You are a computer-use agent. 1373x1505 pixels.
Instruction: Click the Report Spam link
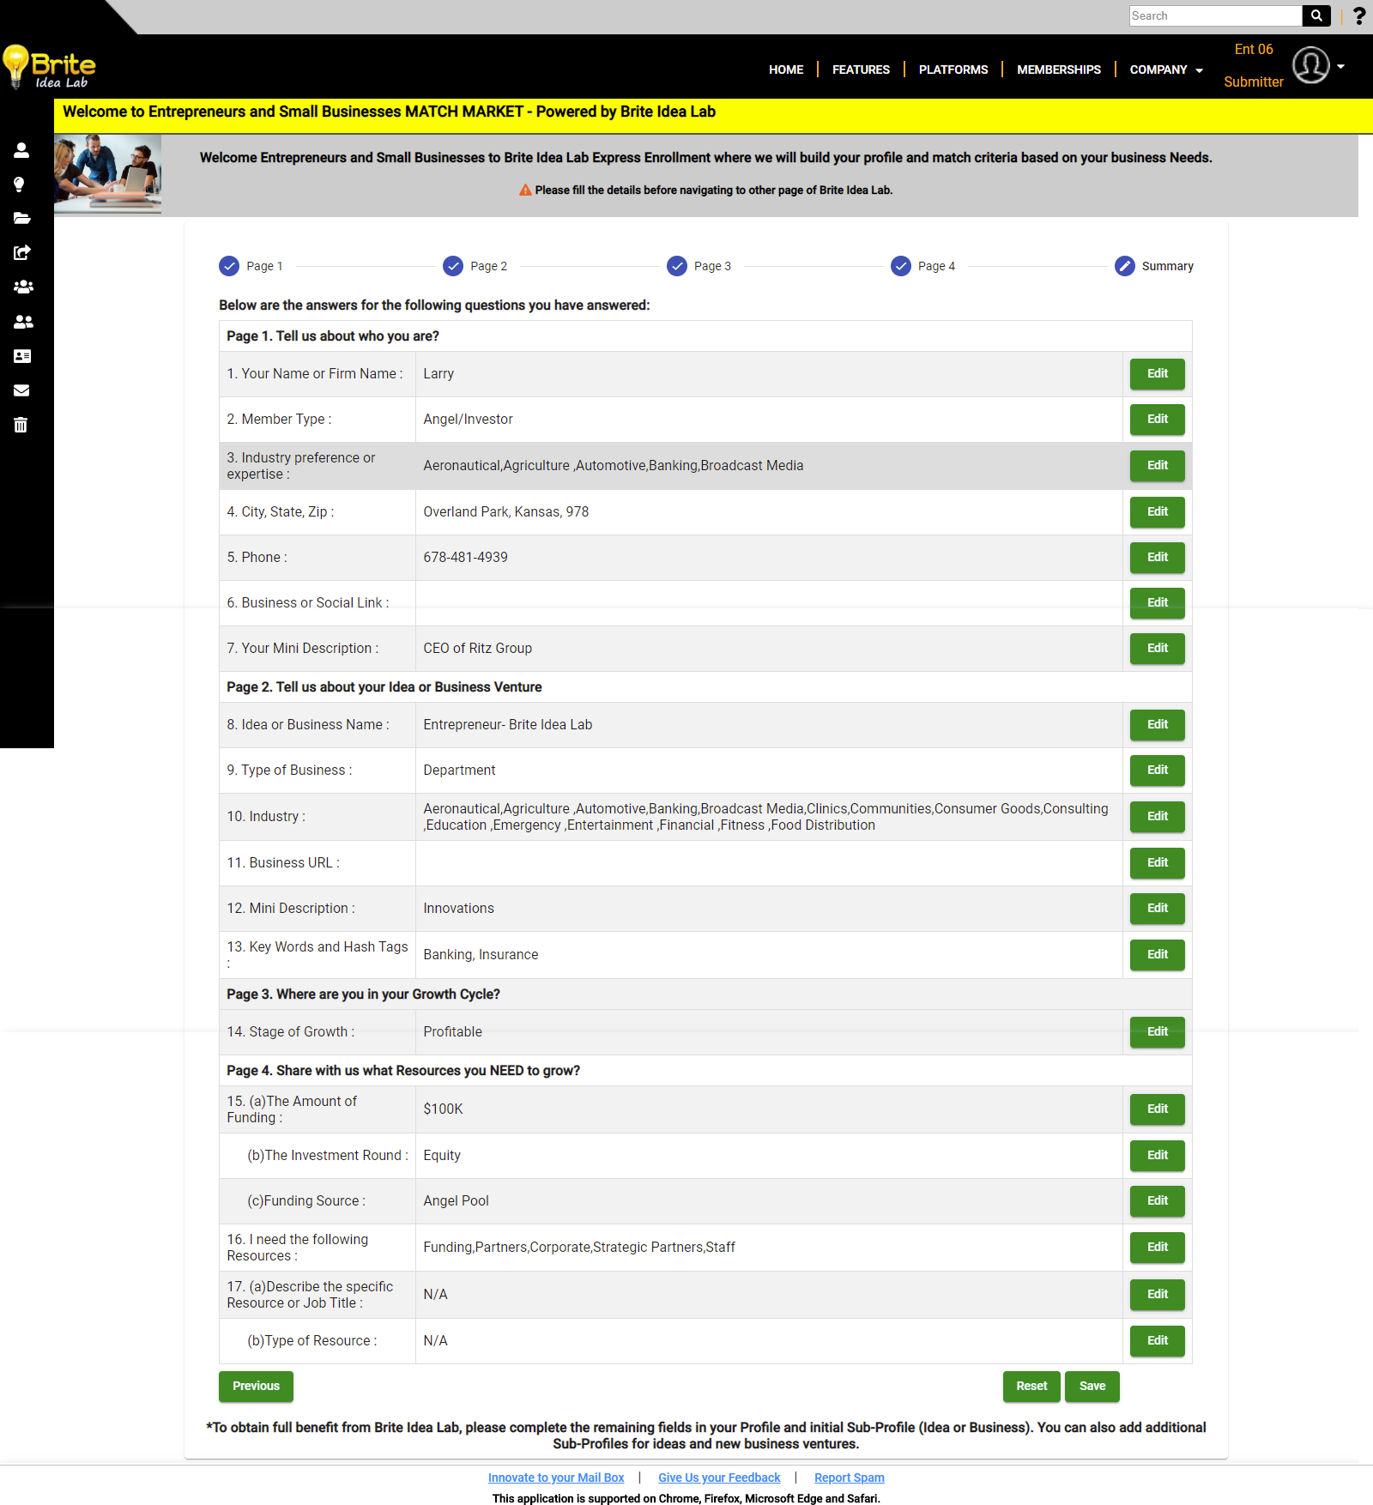point(849,1478)
